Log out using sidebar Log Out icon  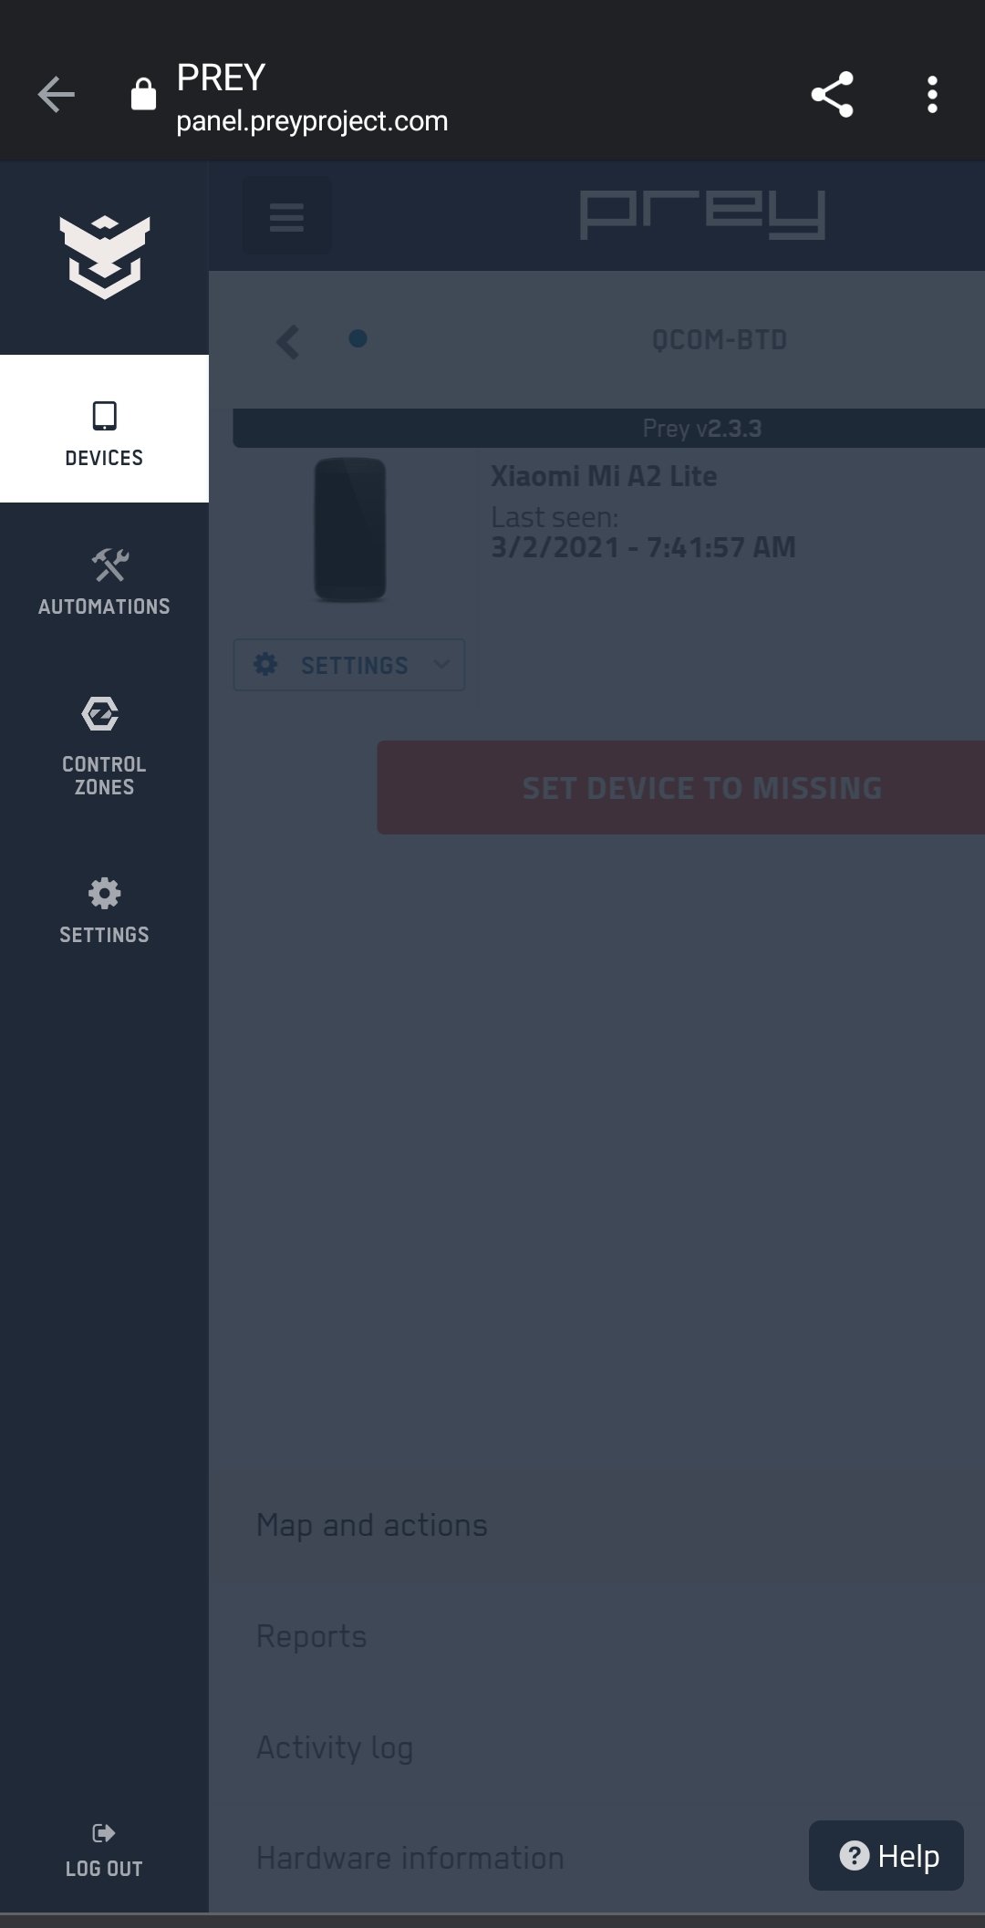click(x=104, y=1850)
